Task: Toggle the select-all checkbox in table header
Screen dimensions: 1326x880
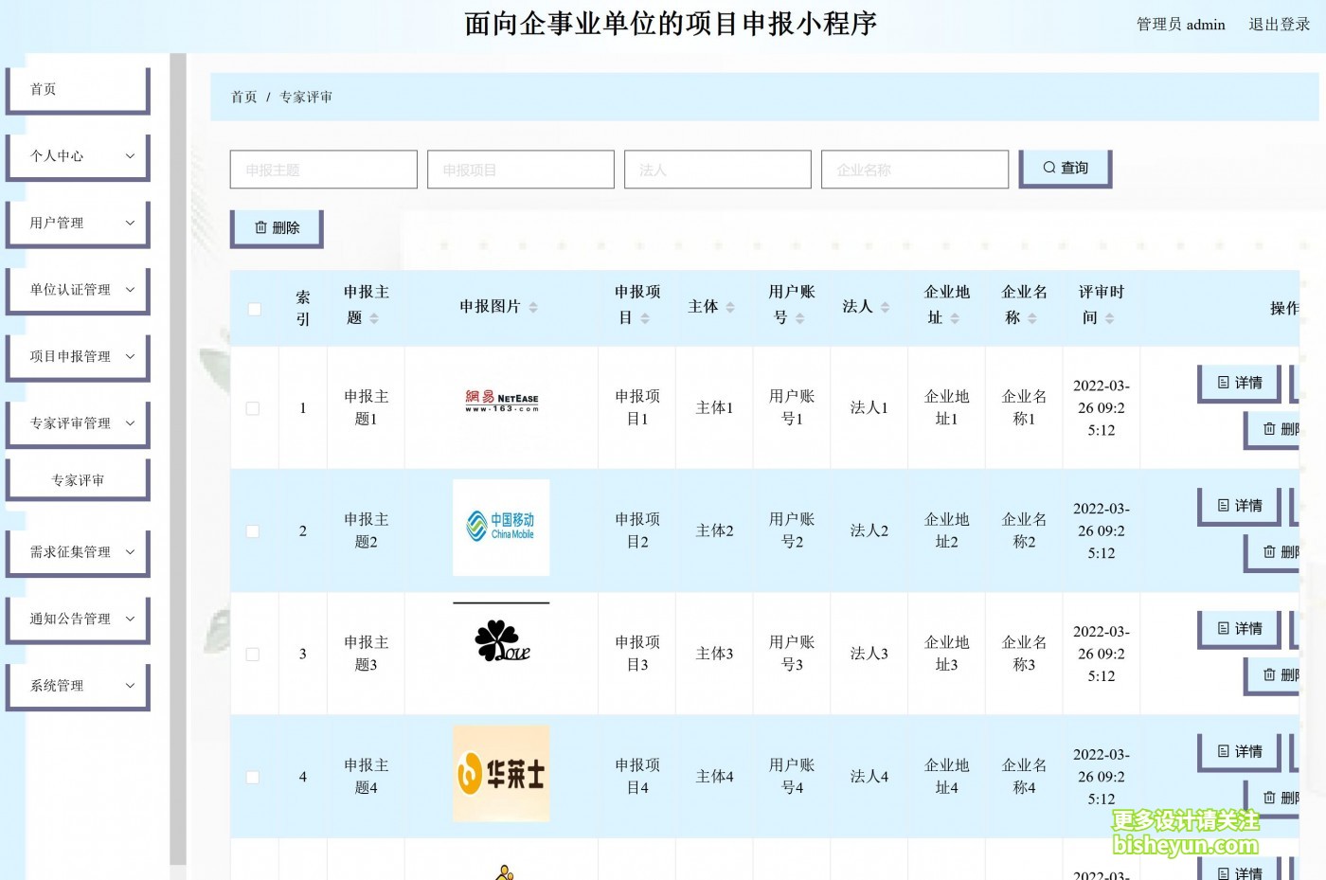Action: (x=253, y=308)
